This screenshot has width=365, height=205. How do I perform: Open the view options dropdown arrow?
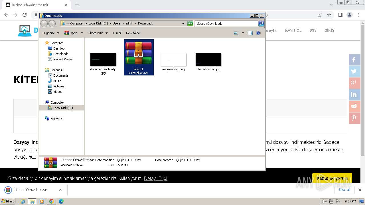tap(243, 33)
